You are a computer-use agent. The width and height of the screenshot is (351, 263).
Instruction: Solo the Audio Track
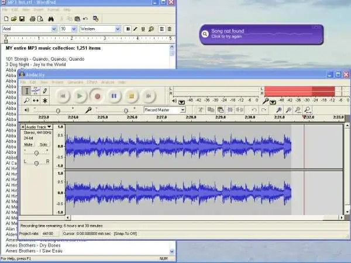coord(43,144)
